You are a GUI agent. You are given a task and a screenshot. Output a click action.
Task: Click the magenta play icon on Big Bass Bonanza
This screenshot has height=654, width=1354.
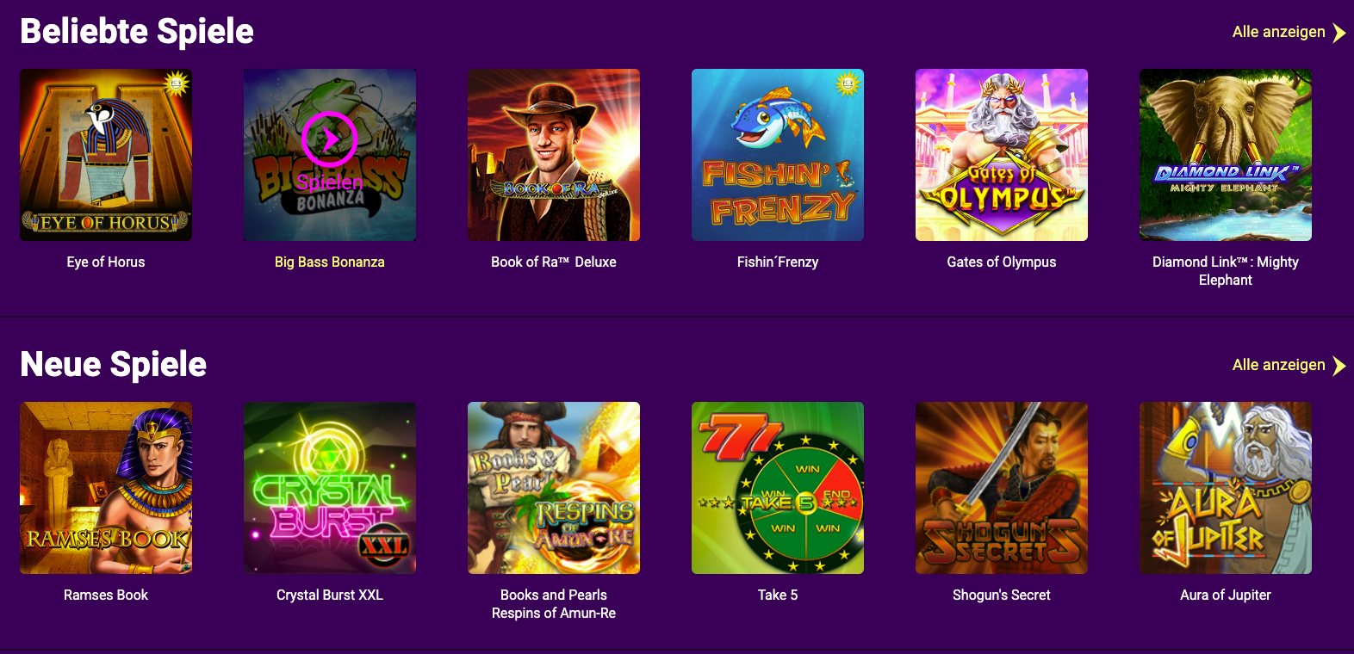[x=329, y=139]
